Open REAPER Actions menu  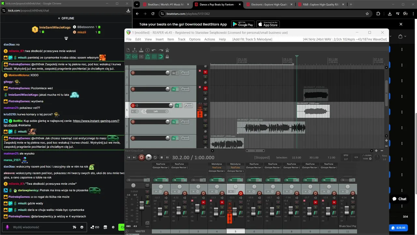pos(209,39)
